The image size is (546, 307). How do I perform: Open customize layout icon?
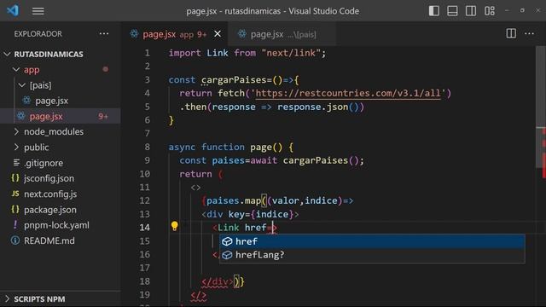point(490,11)
